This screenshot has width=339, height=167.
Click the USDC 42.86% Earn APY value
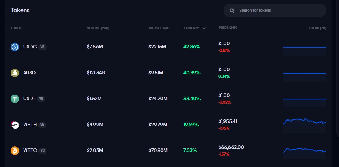point(192,47)
